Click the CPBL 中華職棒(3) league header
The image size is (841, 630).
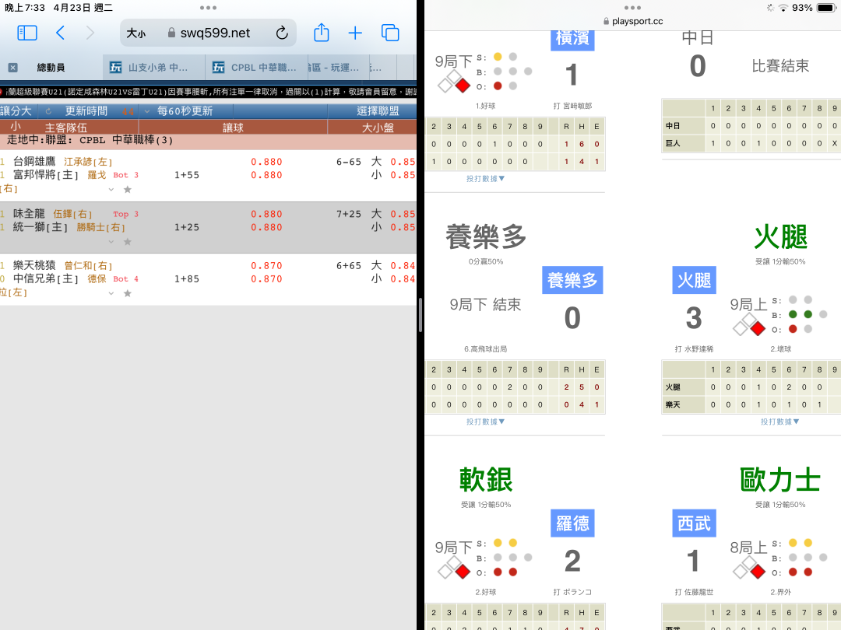[208, 140]
